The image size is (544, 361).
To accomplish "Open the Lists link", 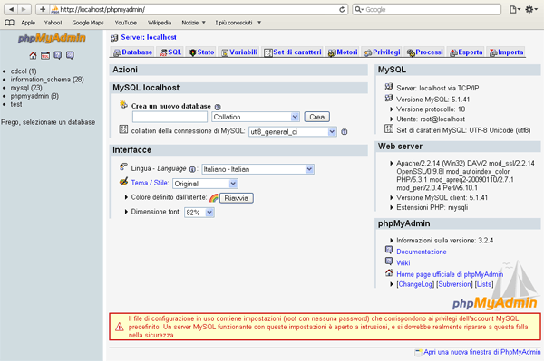I will pos(484,284).
